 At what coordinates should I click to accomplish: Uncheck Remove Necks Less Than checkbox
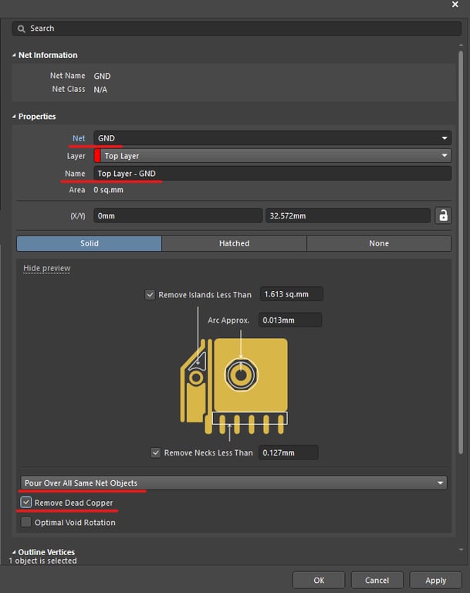pyautogui.click(x=155, y=452)
